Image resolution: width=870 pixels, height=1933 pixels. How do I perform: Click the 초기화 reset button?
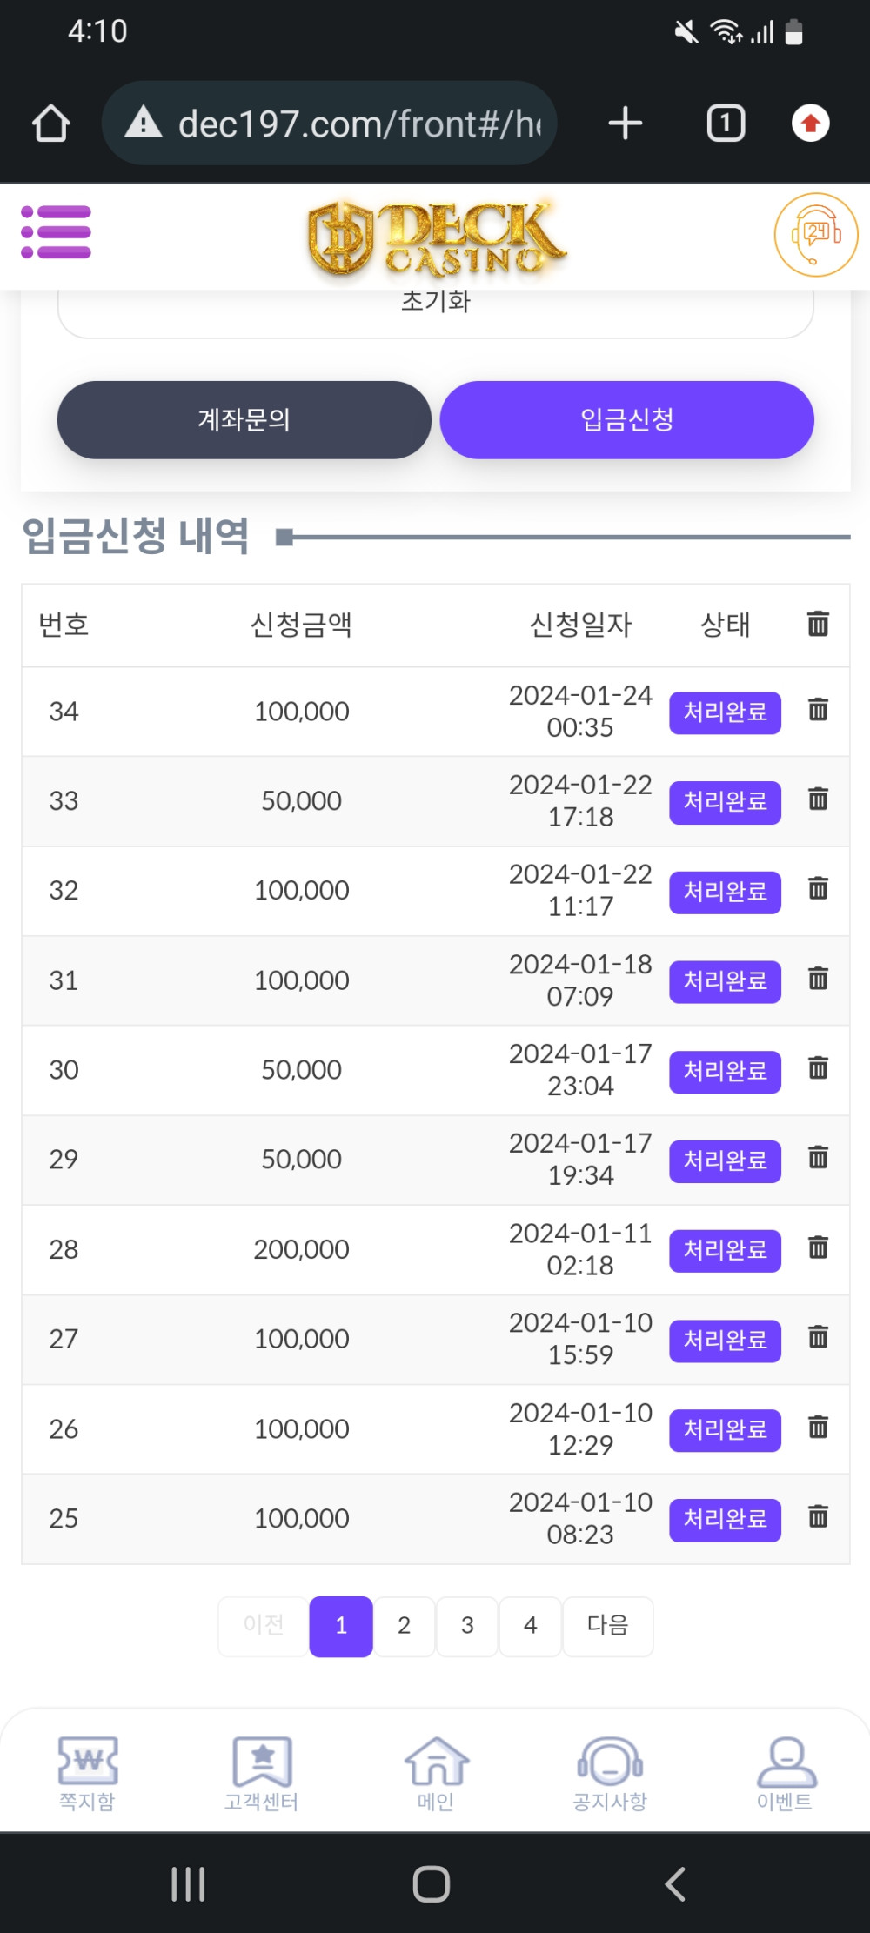click(x=435, y=304)
